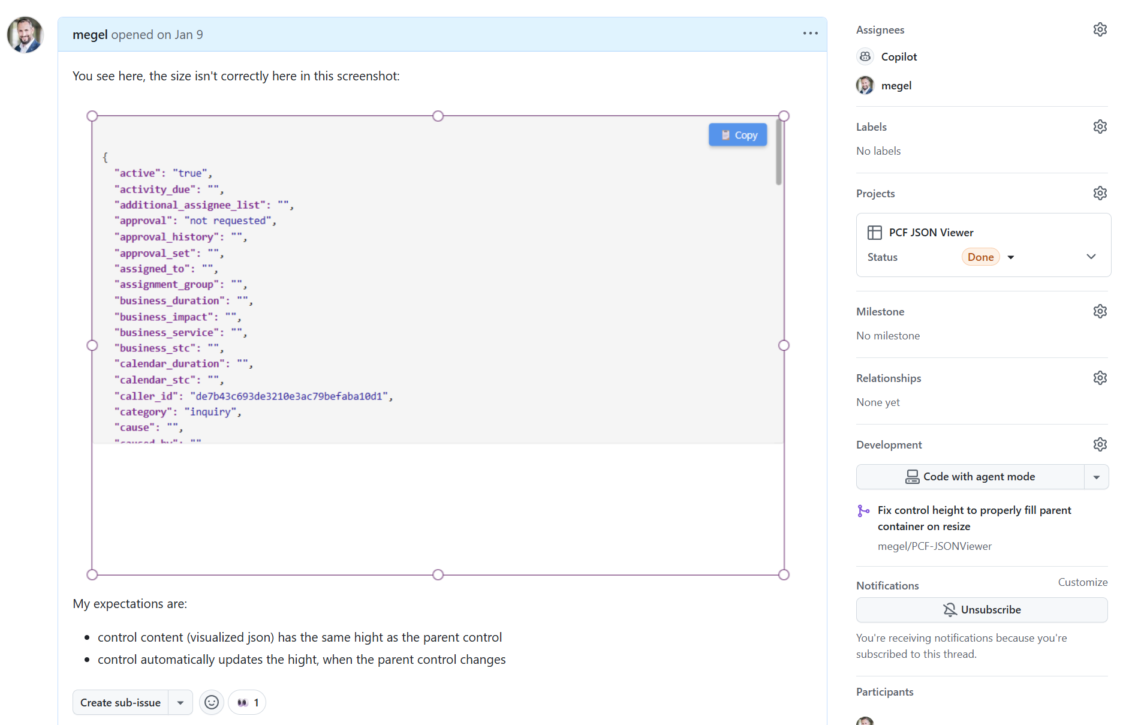Add a reaction using the smiley icon
The height and width of the screenshot is (725, 1123).
click(211, 702)
